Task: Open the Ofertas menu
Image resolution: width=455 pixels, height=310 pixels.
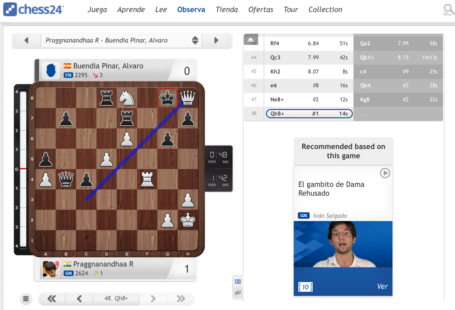Action: click(261, 10)
